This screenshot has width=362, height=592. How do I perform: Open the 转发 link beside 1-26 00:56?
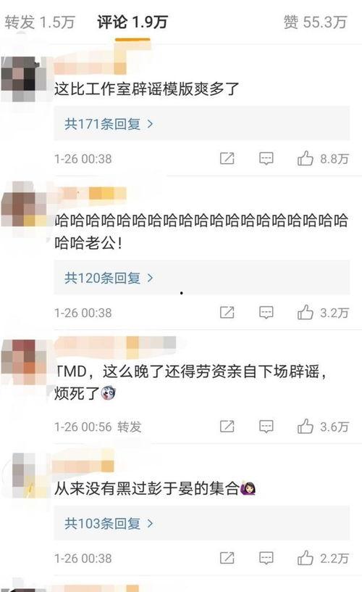pos(129,427)
